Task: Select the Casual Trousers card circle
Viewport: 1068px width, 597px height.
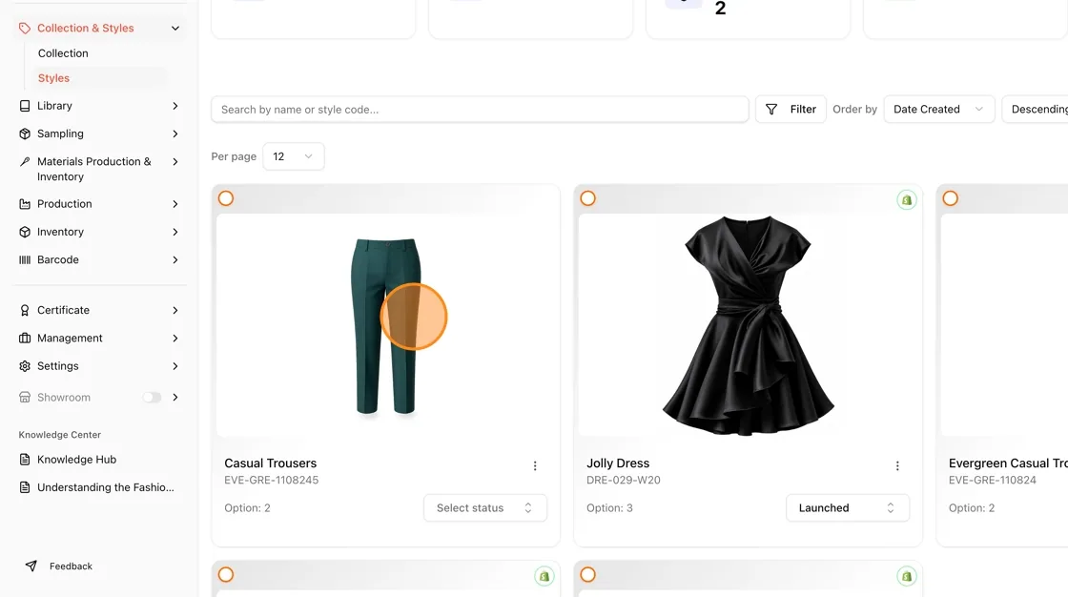Action: click(225, 198)
